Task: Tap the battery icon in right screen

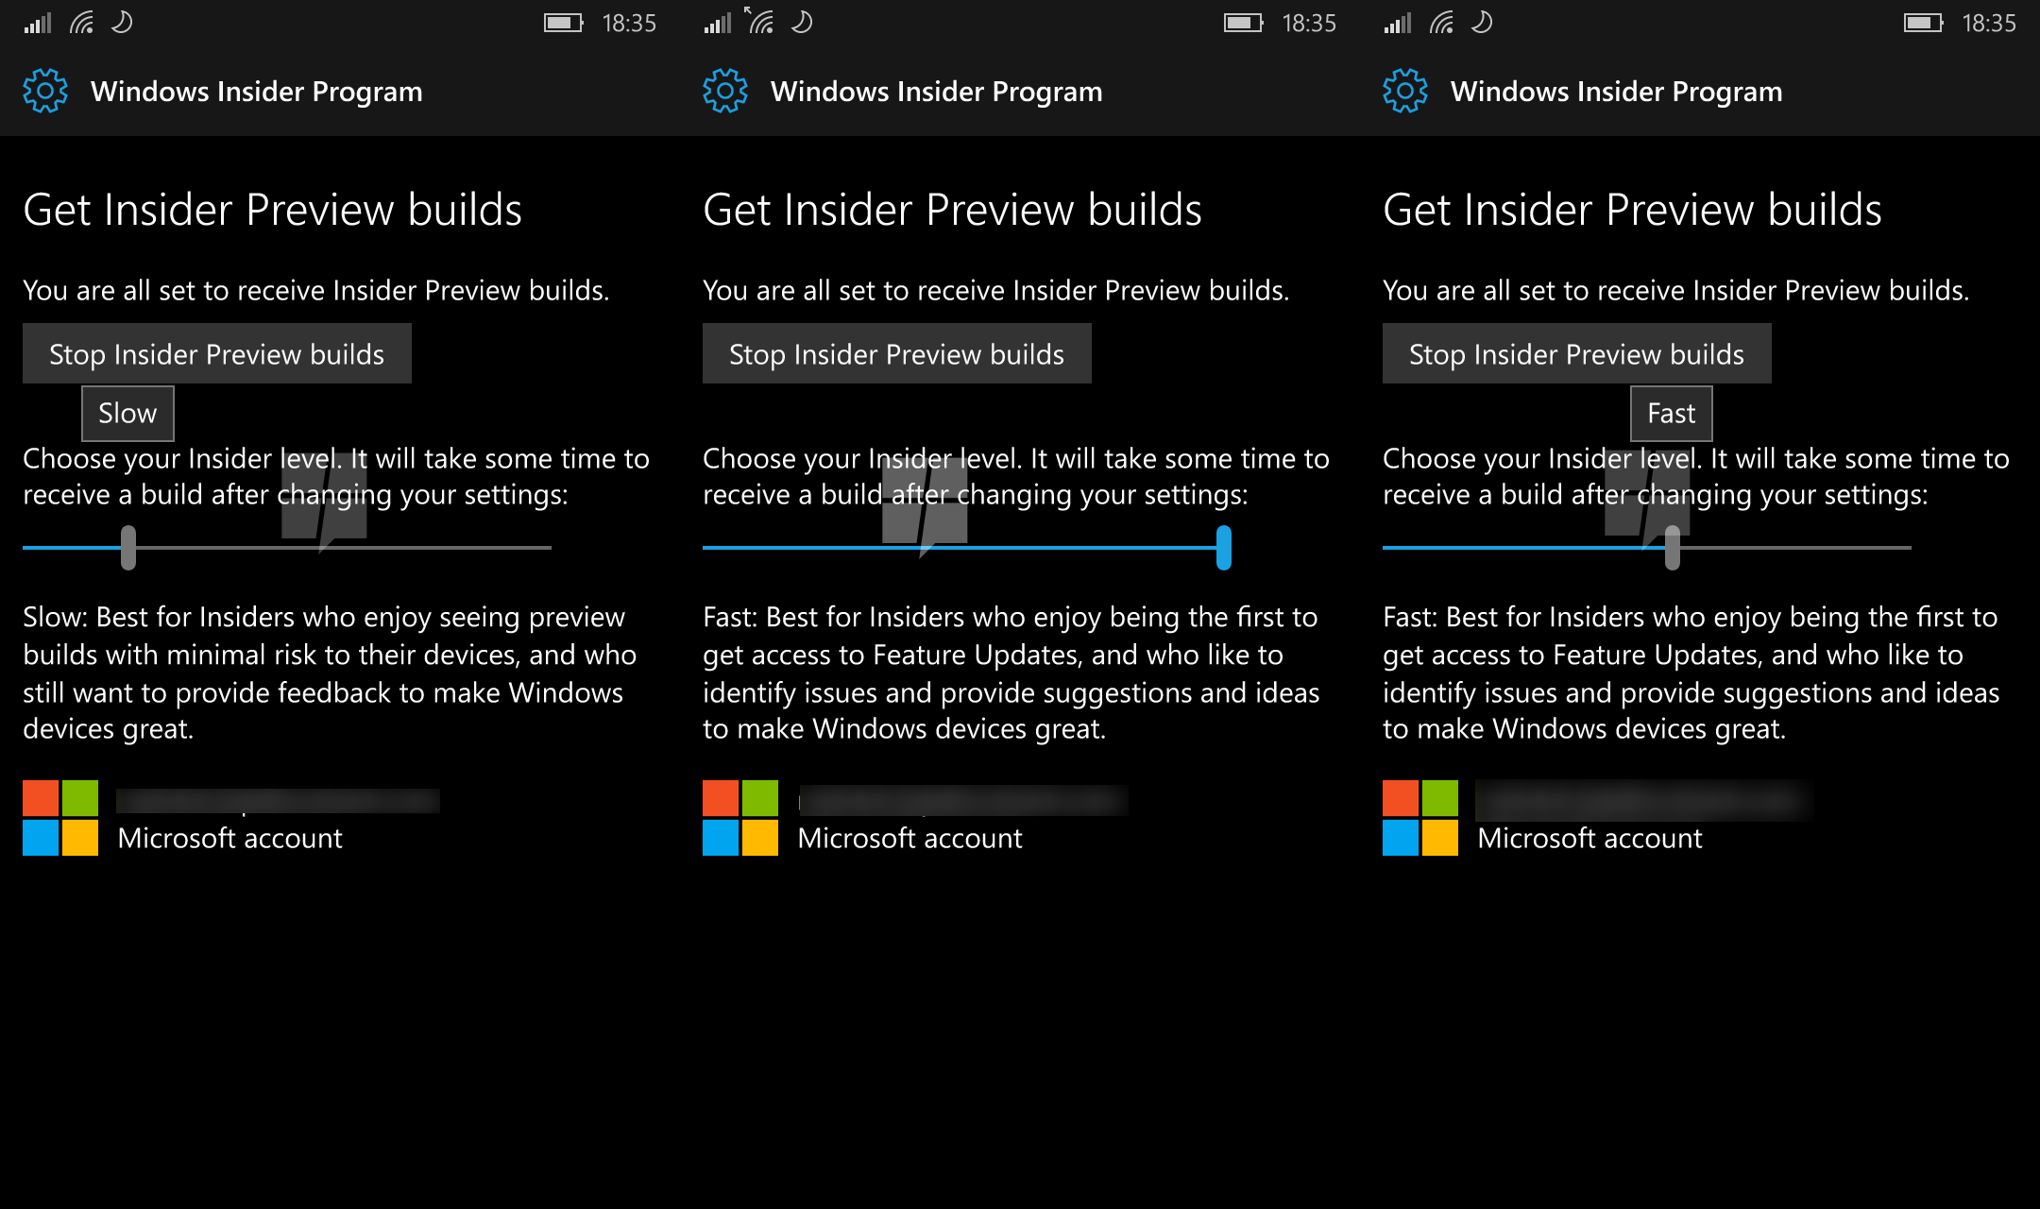Action: (1924, 23)
